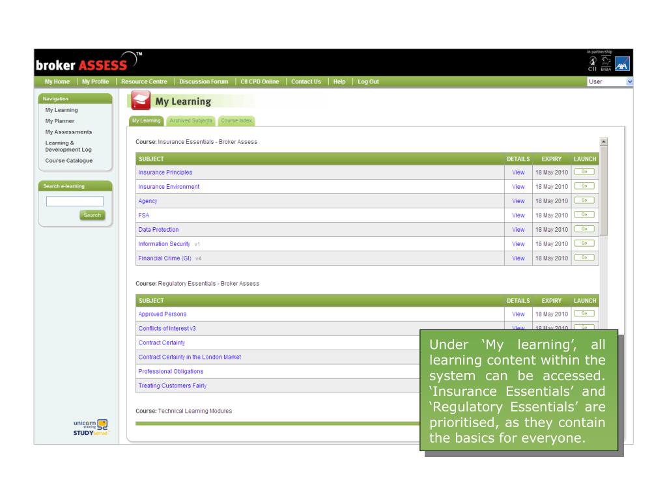Open My Learning in Navigation sidebar
The height and width of the screenshot is (500, 667).
[x=62, y=109]
